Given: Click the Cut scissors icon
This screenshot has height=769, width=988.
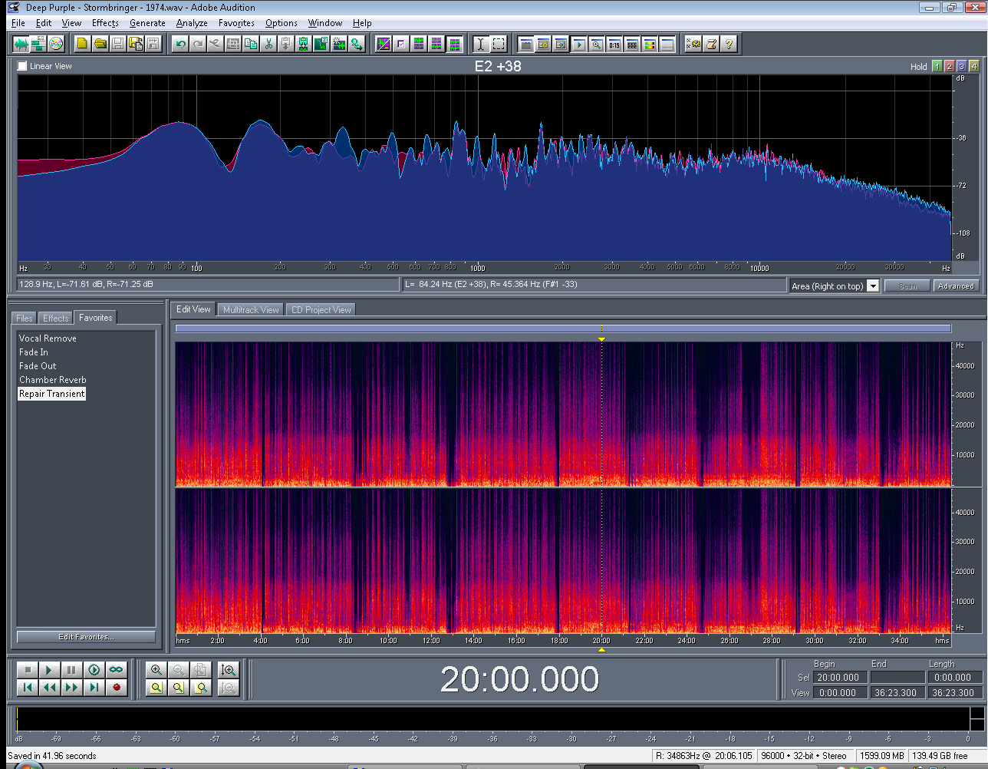Looking at the screenshot, I should [x=268, y=44].
